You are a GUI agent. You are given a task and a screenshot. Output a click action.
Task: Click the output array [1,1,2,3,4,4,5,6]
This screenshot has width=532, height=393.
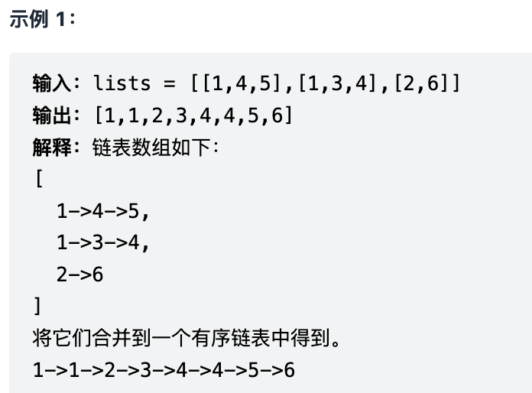(x=193, y=115)
